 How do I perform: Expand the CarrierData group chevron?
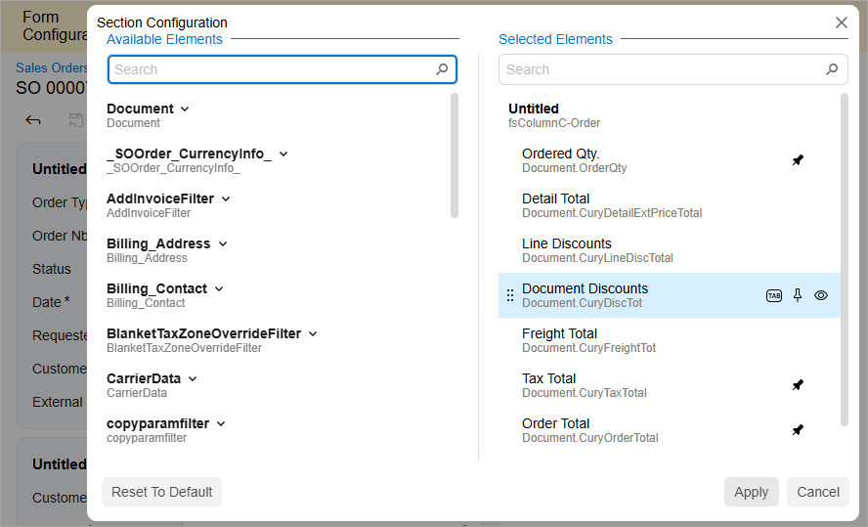click(193, 378)
